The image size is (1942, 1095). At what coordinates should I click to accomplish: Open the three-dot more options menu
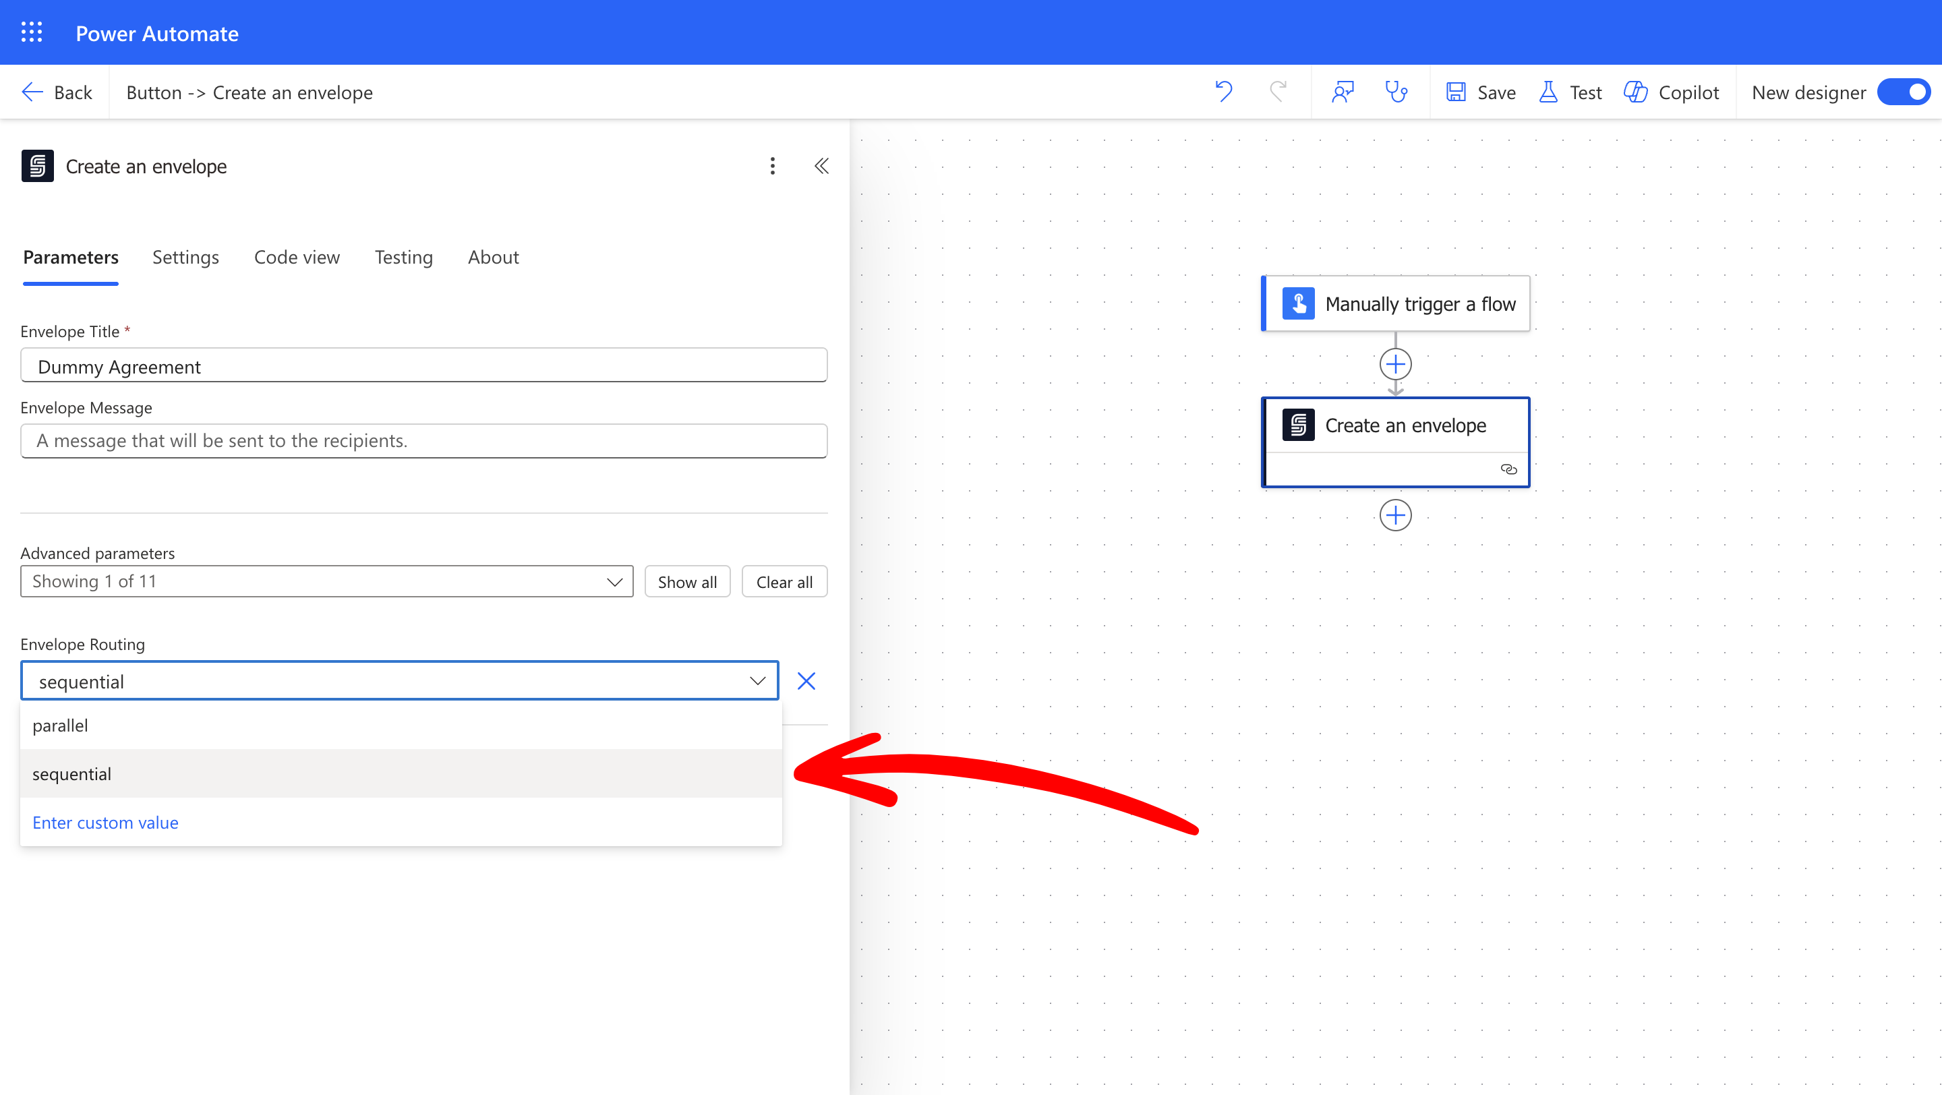point(772,166)
